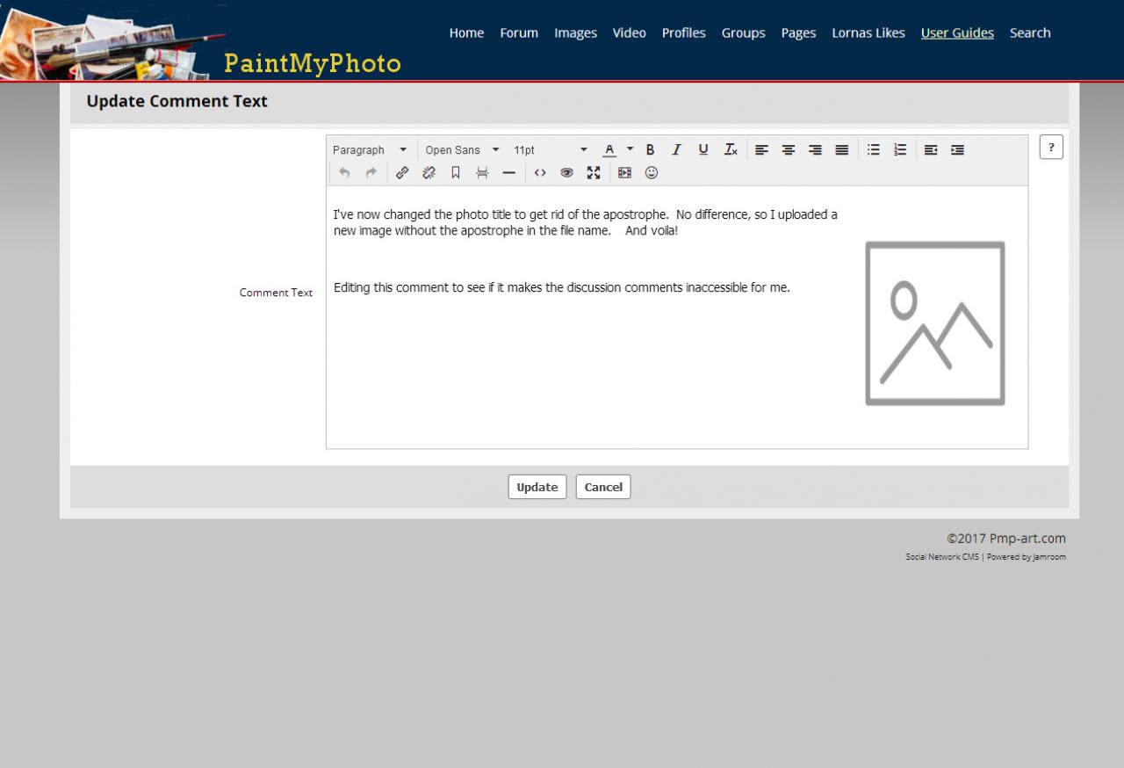The width and height of the screenshot is (1124, 768).
Task: Decrease indent of paragraph
Action: (931, 150)
